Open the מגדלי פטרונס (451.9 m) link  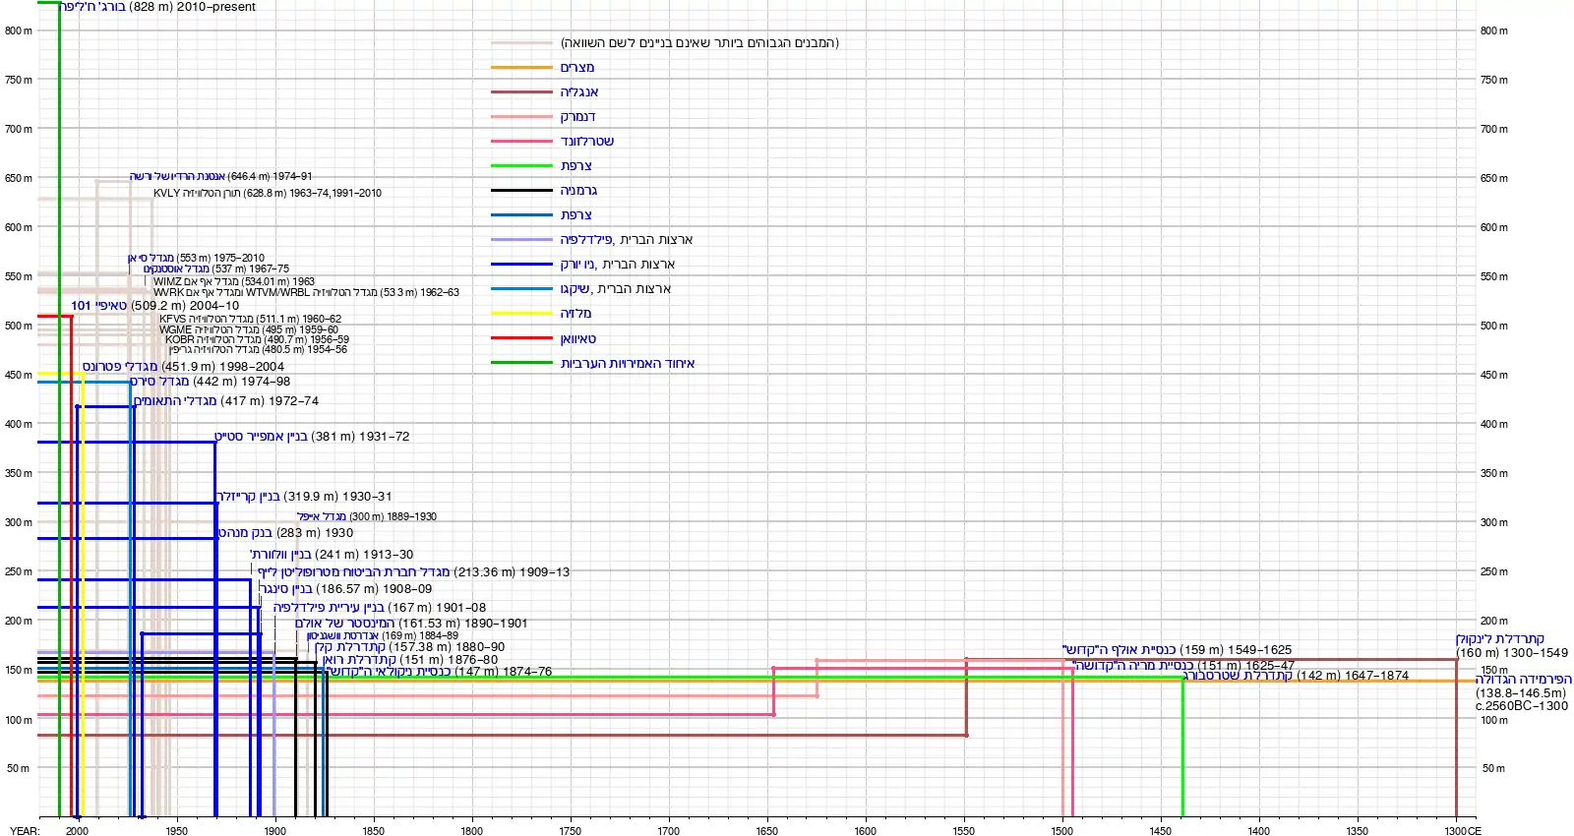point(120,366)
